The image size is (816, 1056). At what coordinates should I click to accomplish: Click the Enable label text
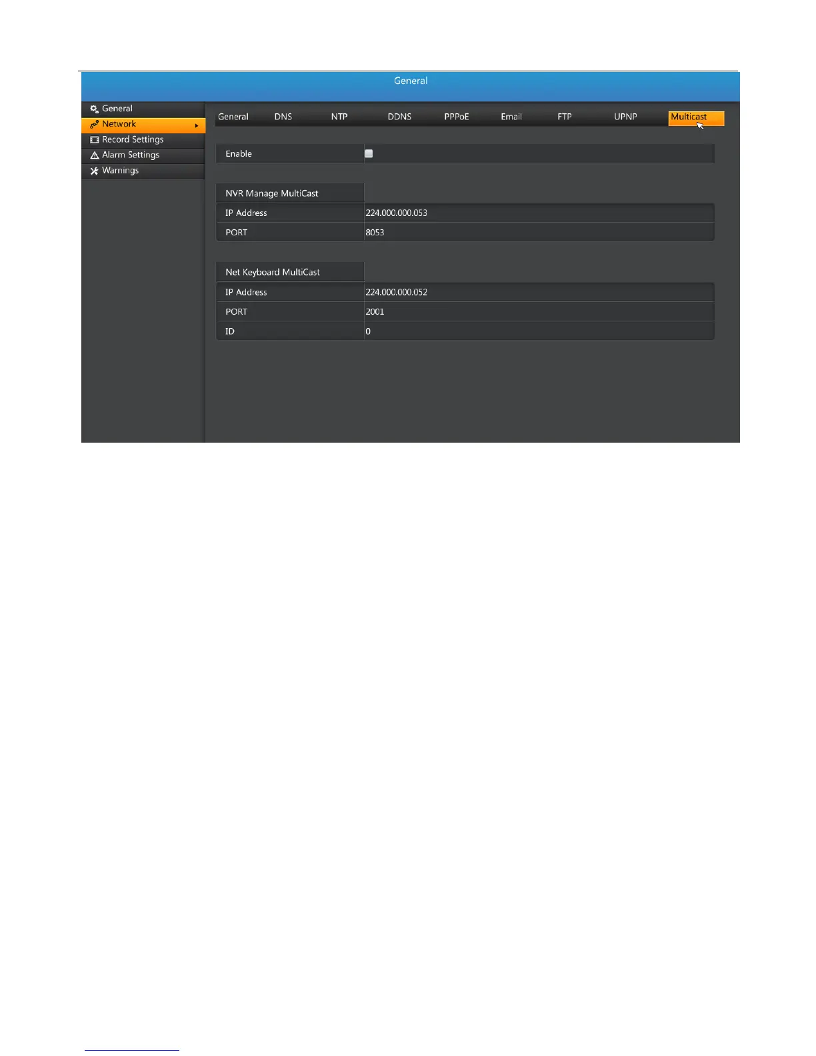(x=239, y=153)
